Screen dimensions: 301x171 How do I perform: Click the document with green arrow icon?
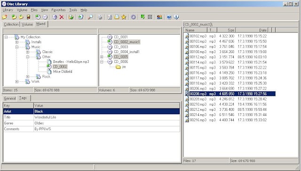(x=80, y=17)
